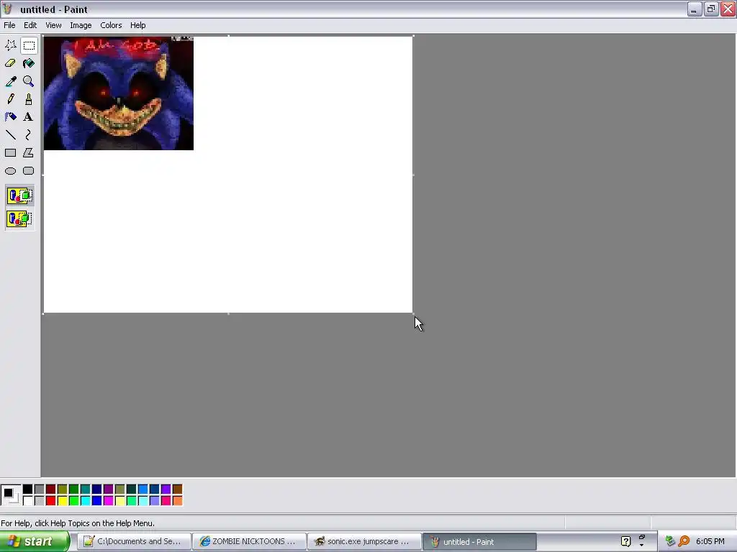This screenshot has width=737, height=552.
Task: Open the Help menu
Action: (x=137, y=25)
